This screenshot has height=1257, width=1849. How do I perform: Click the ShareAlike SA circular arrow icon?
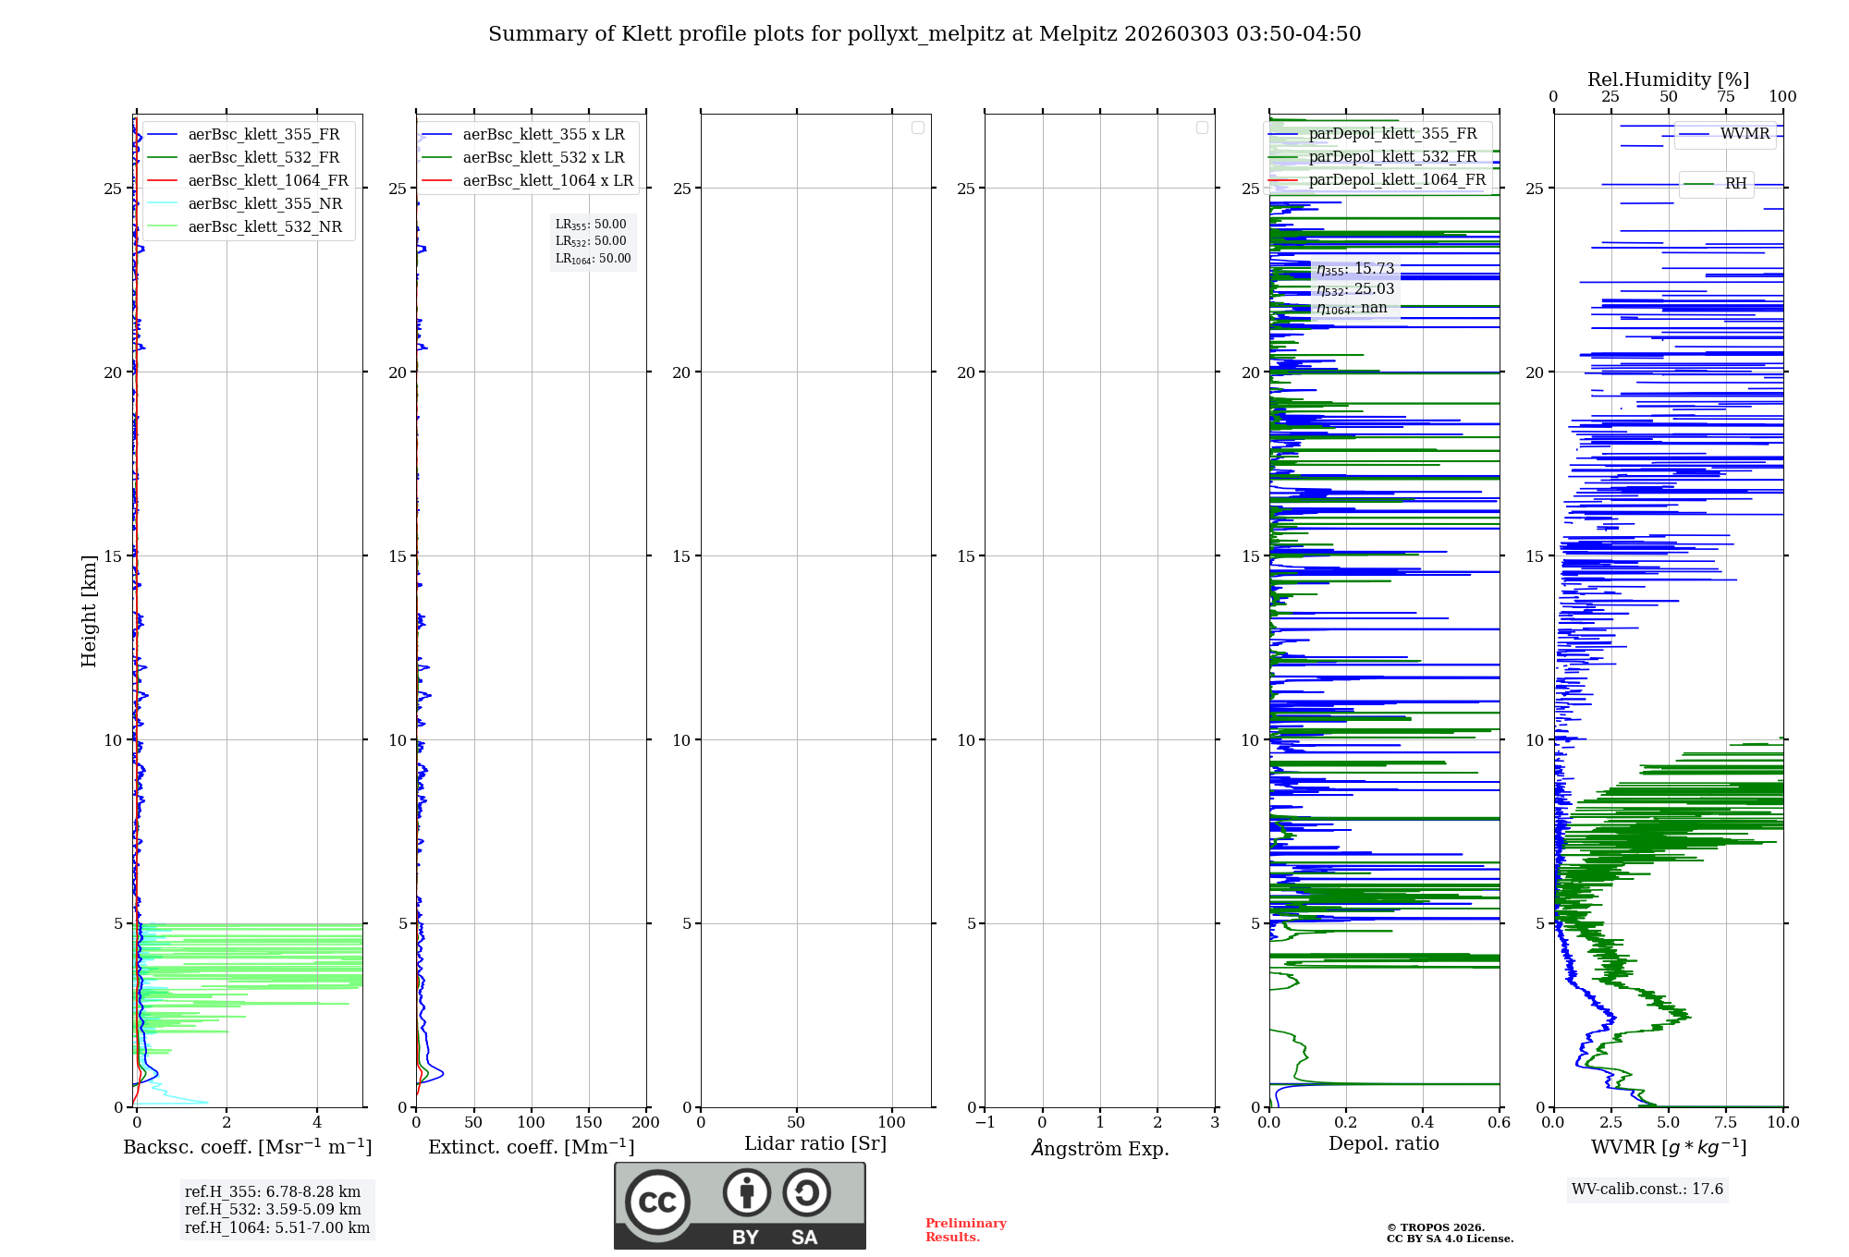(x=806, y=1192)
